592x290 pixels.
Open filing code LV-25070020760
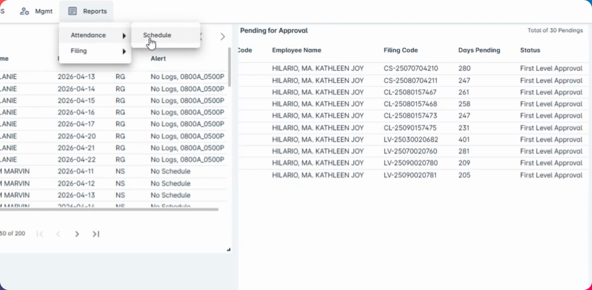coord(411,151)
